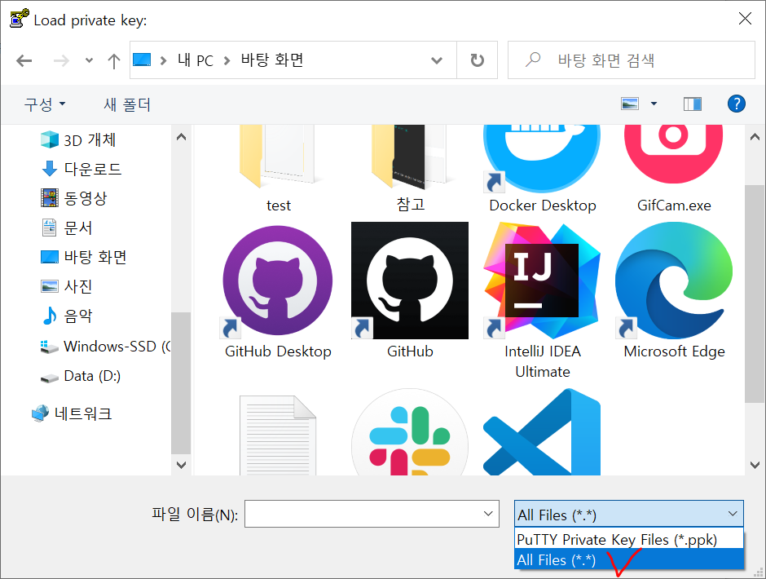Select Windows-SSD drive in navigation pane
Image resolution: width=766 pixels, height=579 pixels.
[105, 347]
